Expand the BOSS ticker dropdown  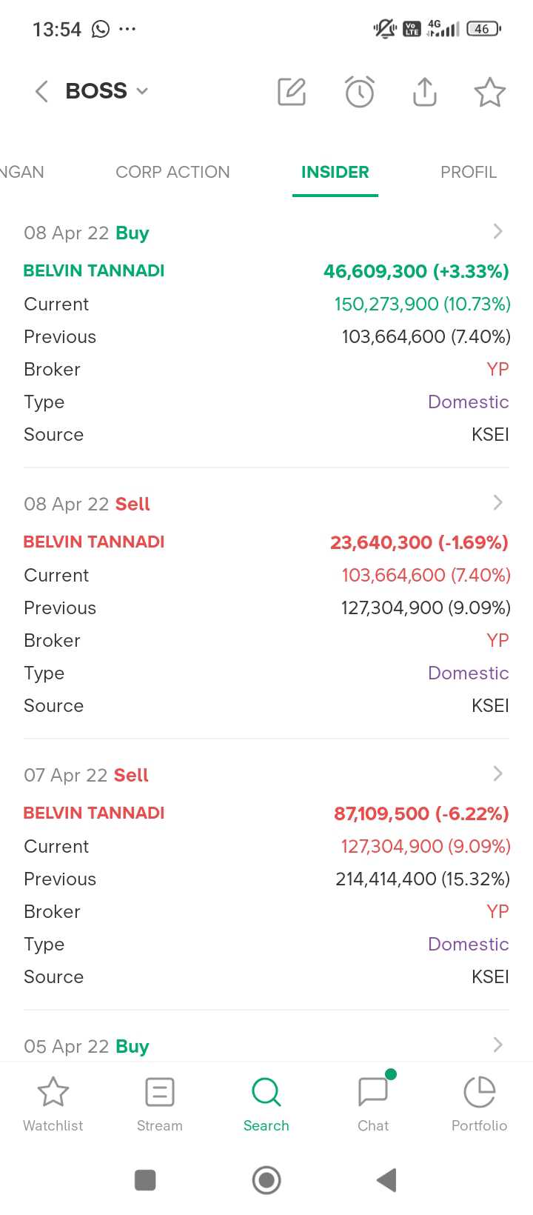[142, 91]
